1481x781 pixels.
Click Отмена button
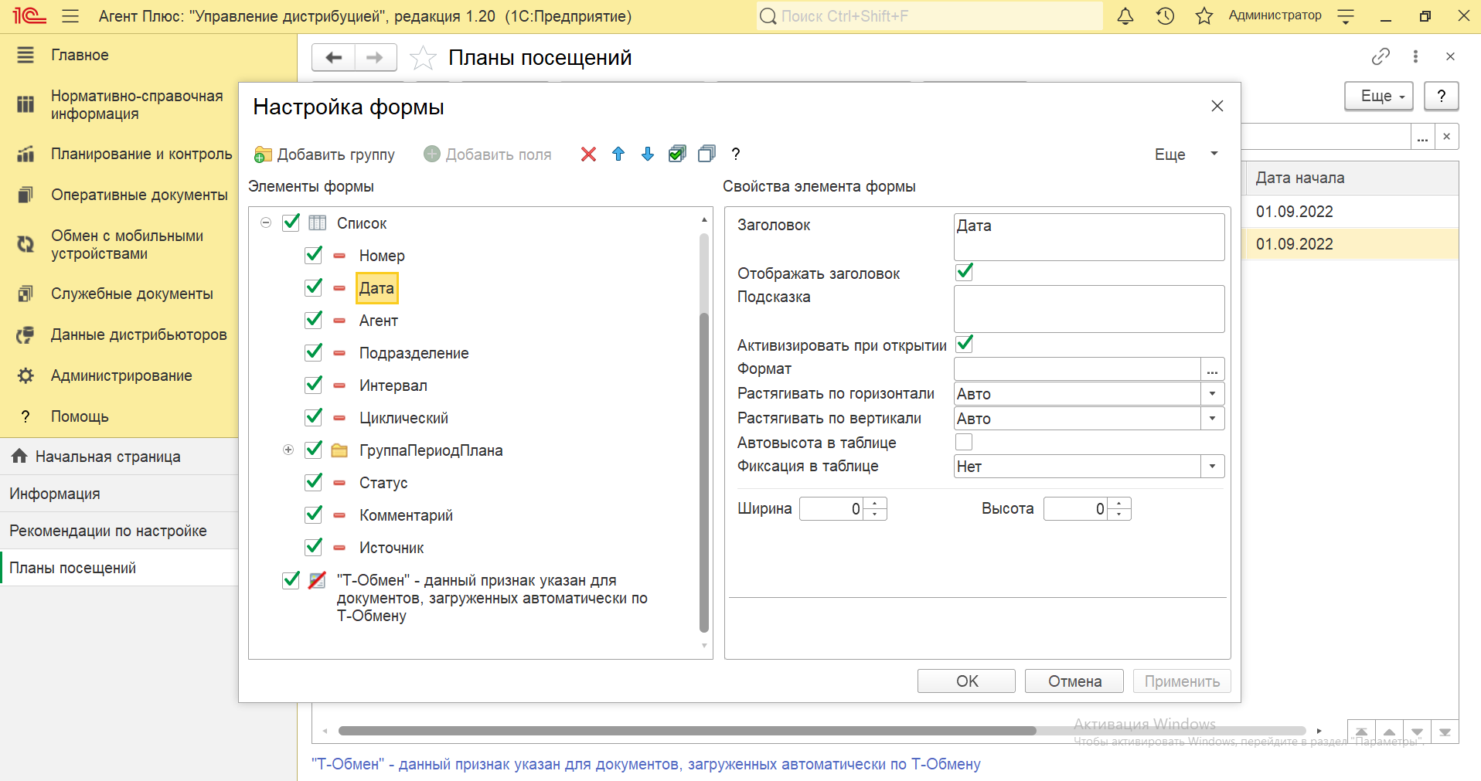click(1074, 681)
